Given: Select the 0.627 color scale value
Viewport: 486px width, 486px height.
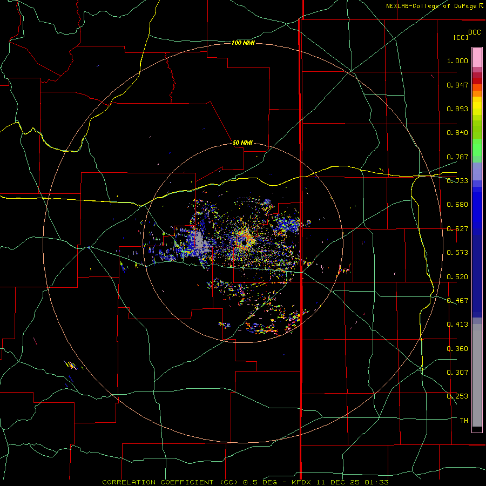Looking at the screenshot, I should [457, 229].
